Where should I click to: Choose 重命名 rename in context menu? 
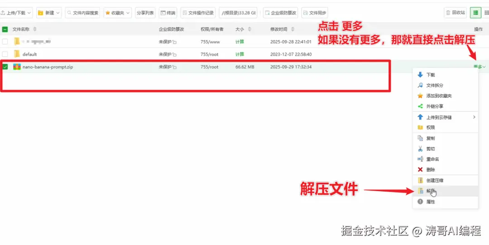pos(446,159)
